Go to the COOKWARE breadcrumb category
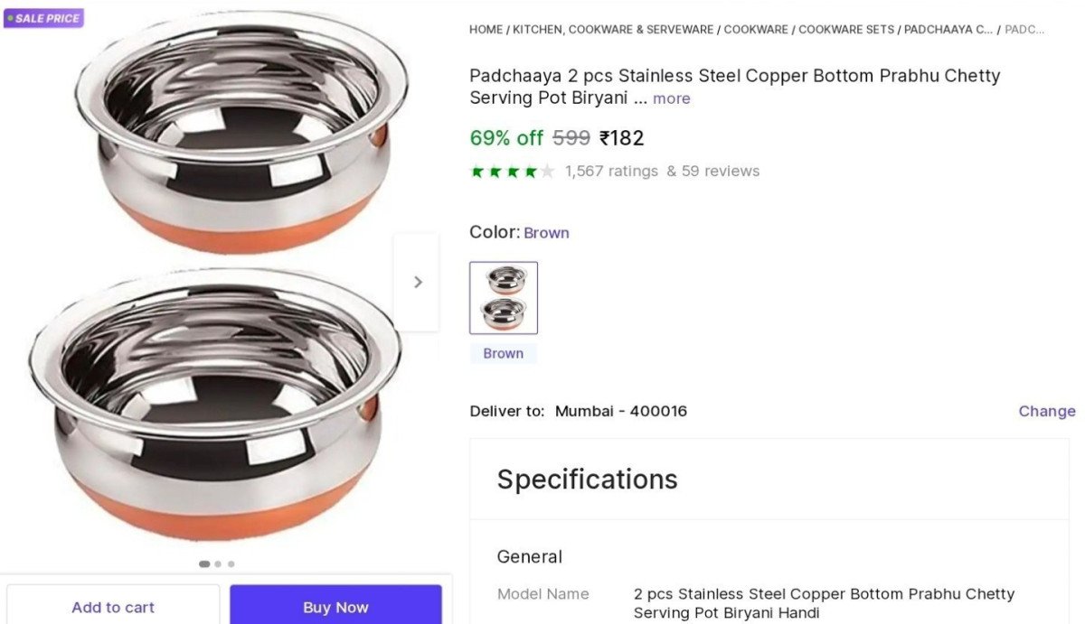The width and height of the screenshot is (1085, 624). [756, 30]
